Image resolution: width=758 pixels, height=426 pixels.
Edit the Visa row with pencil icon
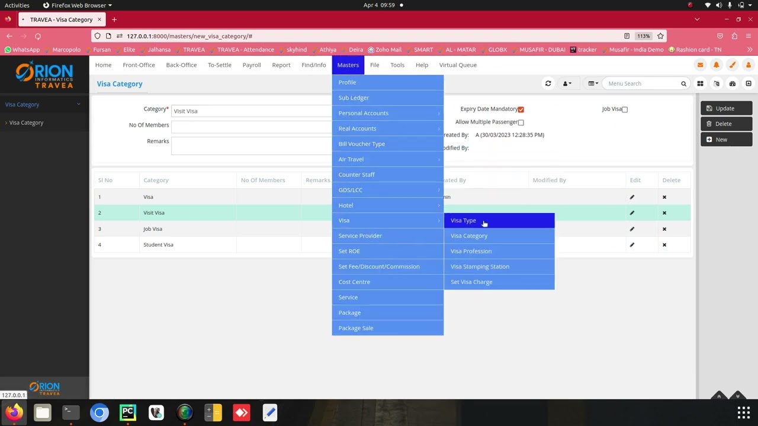click(632, 197)
